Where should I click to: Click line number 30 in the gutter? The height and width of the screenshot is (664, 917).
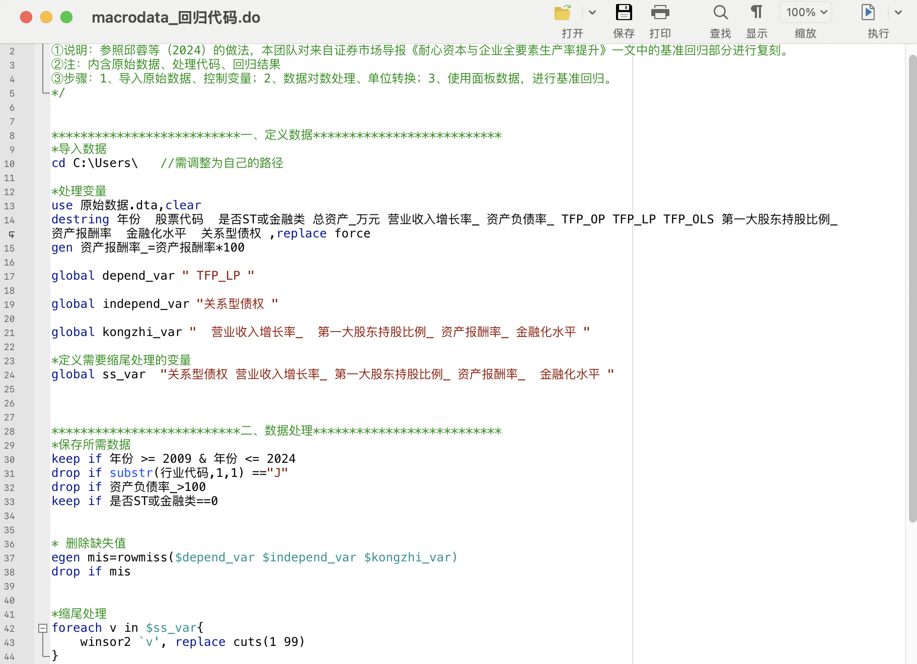[10, 460]
